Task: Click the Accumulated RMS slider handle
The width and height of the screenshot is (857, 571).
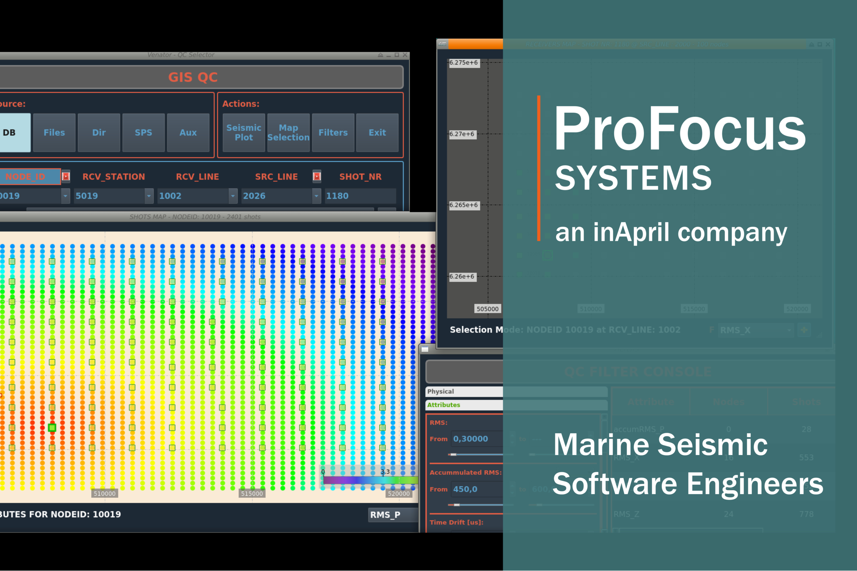Action: coord(457,505)
